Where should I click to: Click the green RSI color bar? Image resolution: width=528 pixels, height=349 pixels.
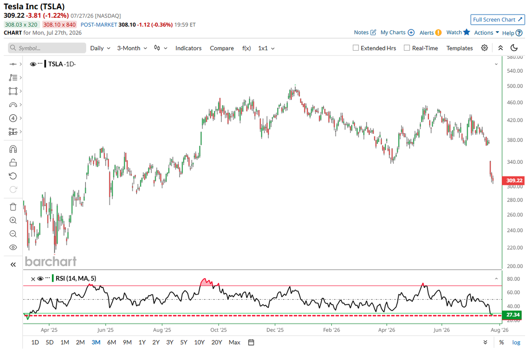[x=52, y=278]
